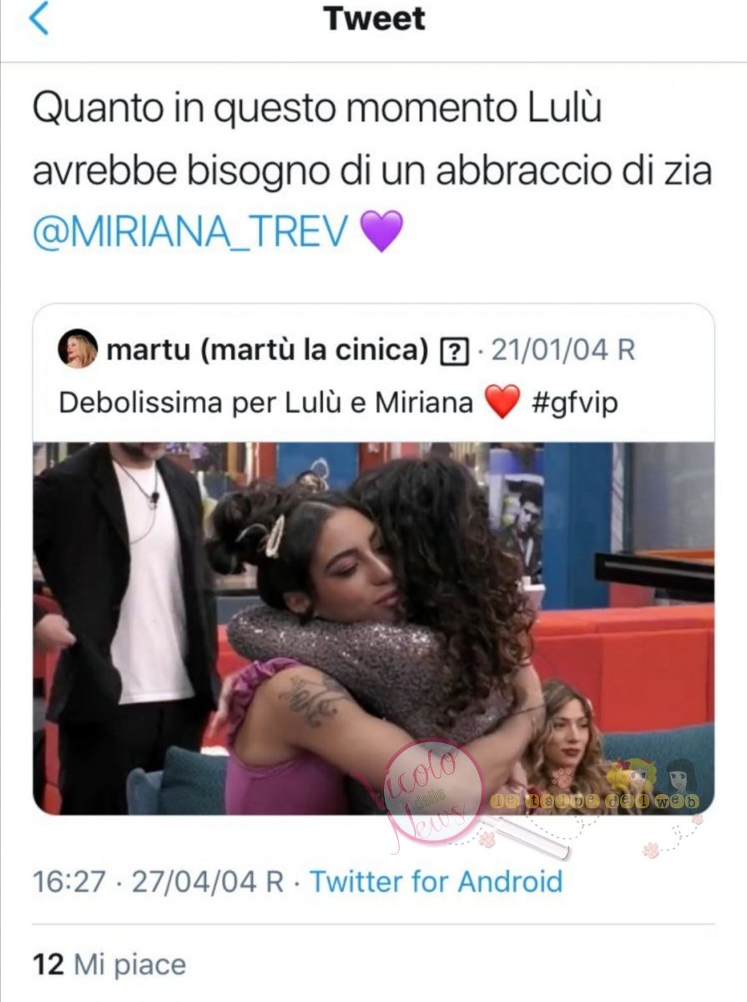Open martu (martù la cinica) username
Image resolution: width=747 pixels, height=1002 pixels.
tap(268, 350)
